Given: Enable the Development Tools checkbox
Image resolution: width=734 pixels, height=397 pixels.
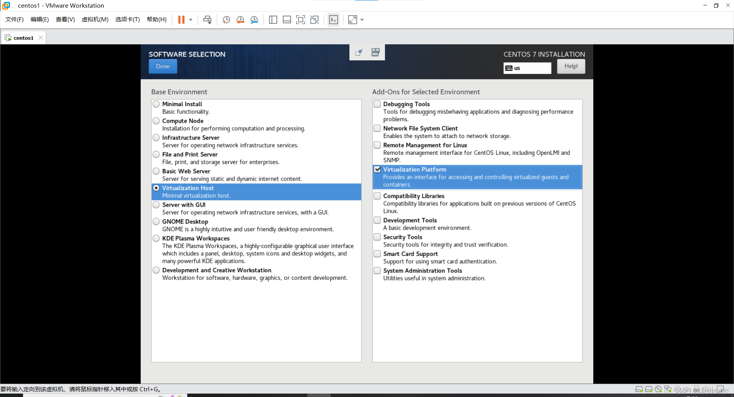Looking at the screenshot, I should point(377,220).
